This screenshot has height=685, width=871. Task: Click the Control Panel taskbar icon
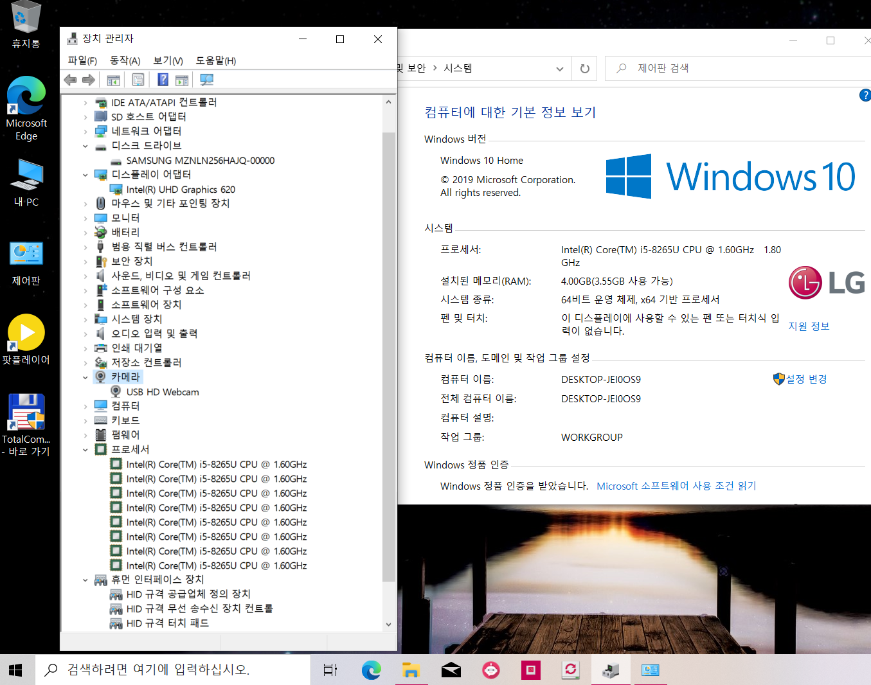coord(651,670)
